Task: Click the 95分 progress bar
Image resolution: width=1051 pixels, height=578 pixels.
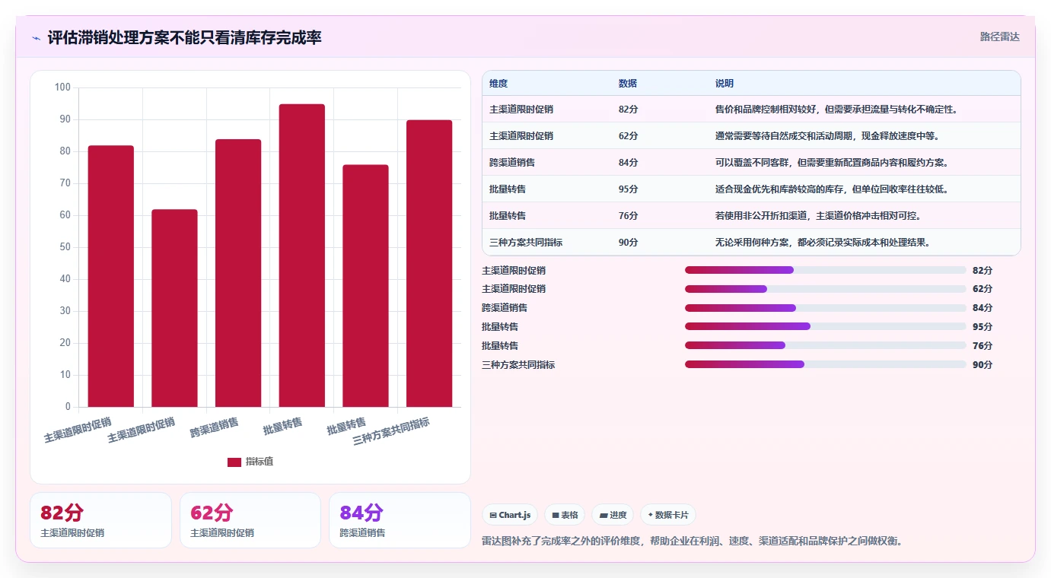Action: pyautogui.click(x=826, y=326)
